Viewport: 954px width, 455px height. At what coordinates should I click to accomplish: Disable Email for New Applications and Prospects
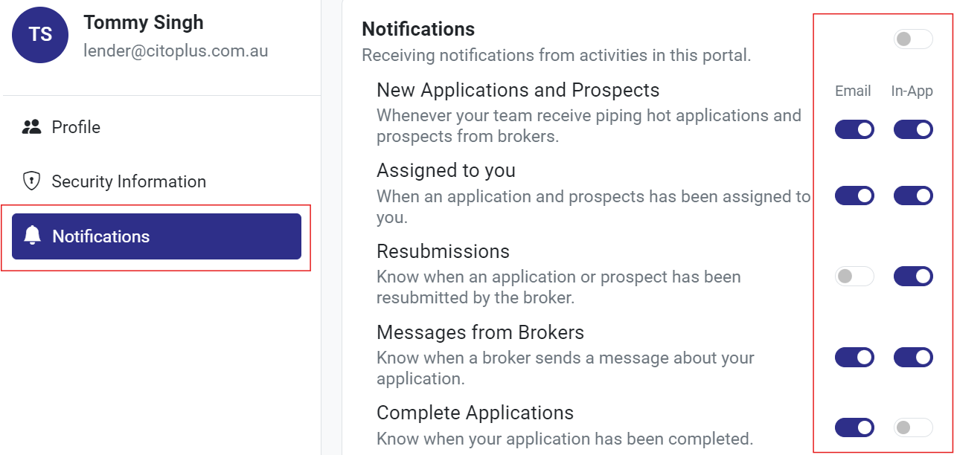854,129
